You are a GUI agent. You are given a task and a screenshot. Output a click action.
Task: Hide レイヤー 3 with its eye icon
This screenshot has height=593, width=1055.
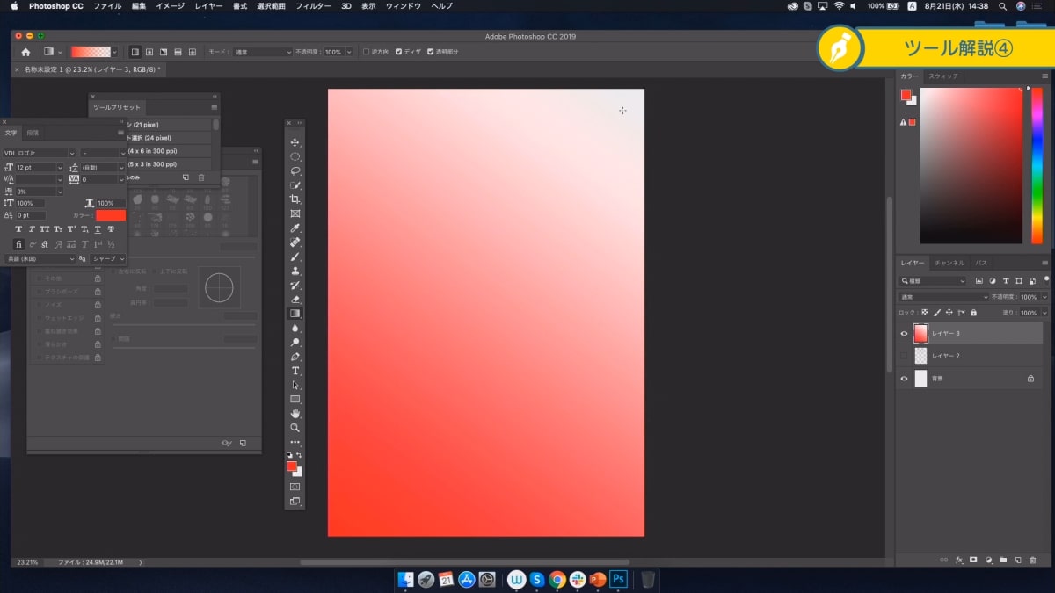(904, 334)
